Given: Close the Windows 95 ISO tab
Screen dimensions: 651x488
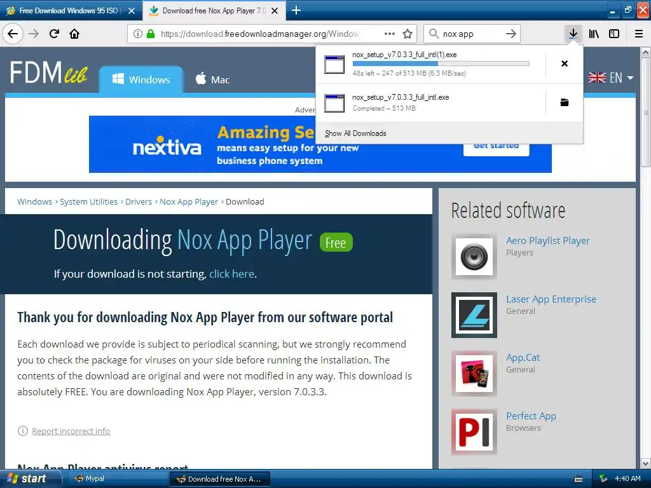Looking at the screenshot, I should [132, 11].
